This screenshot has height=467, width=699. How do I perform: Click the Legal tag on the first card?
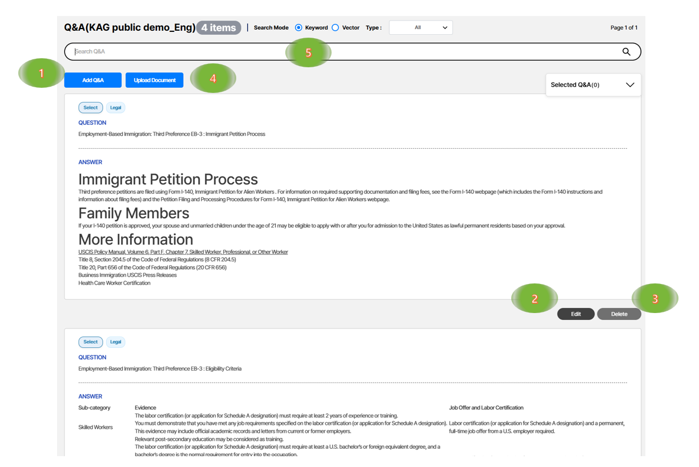point(115,108)
